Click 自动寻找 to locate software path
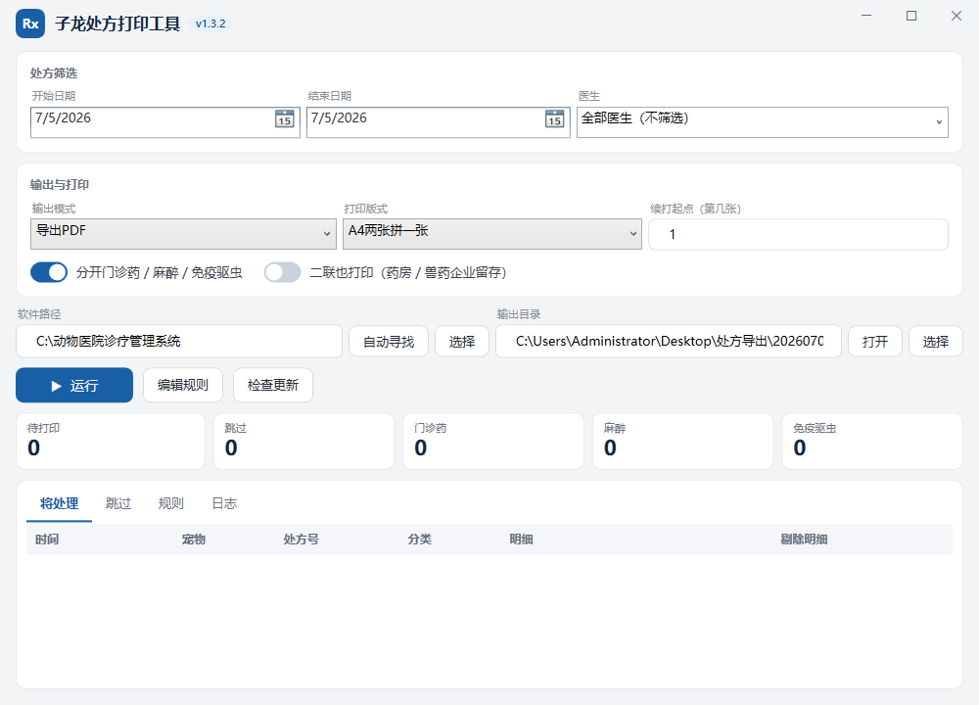Viewport: 979px width, 705px height. (x=389, y=342)
